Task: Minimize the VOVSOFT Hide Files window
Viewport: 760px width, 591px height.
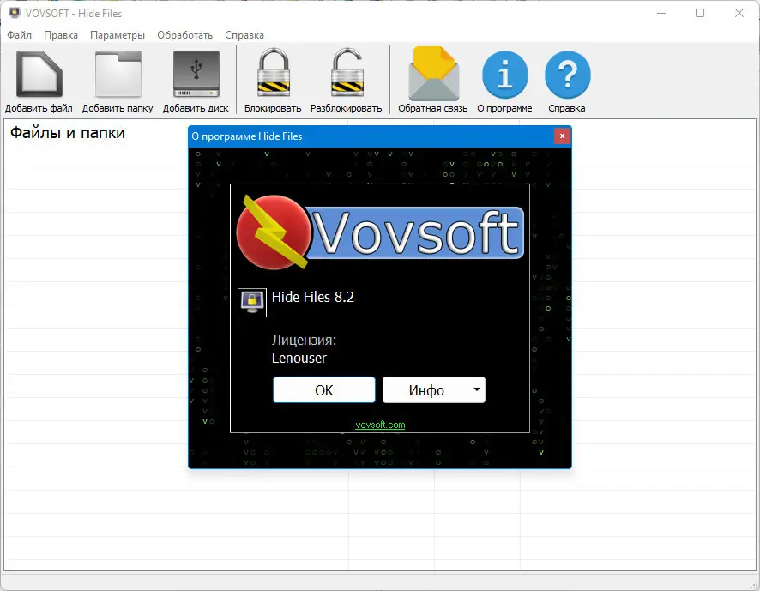Action: (661, 13)
